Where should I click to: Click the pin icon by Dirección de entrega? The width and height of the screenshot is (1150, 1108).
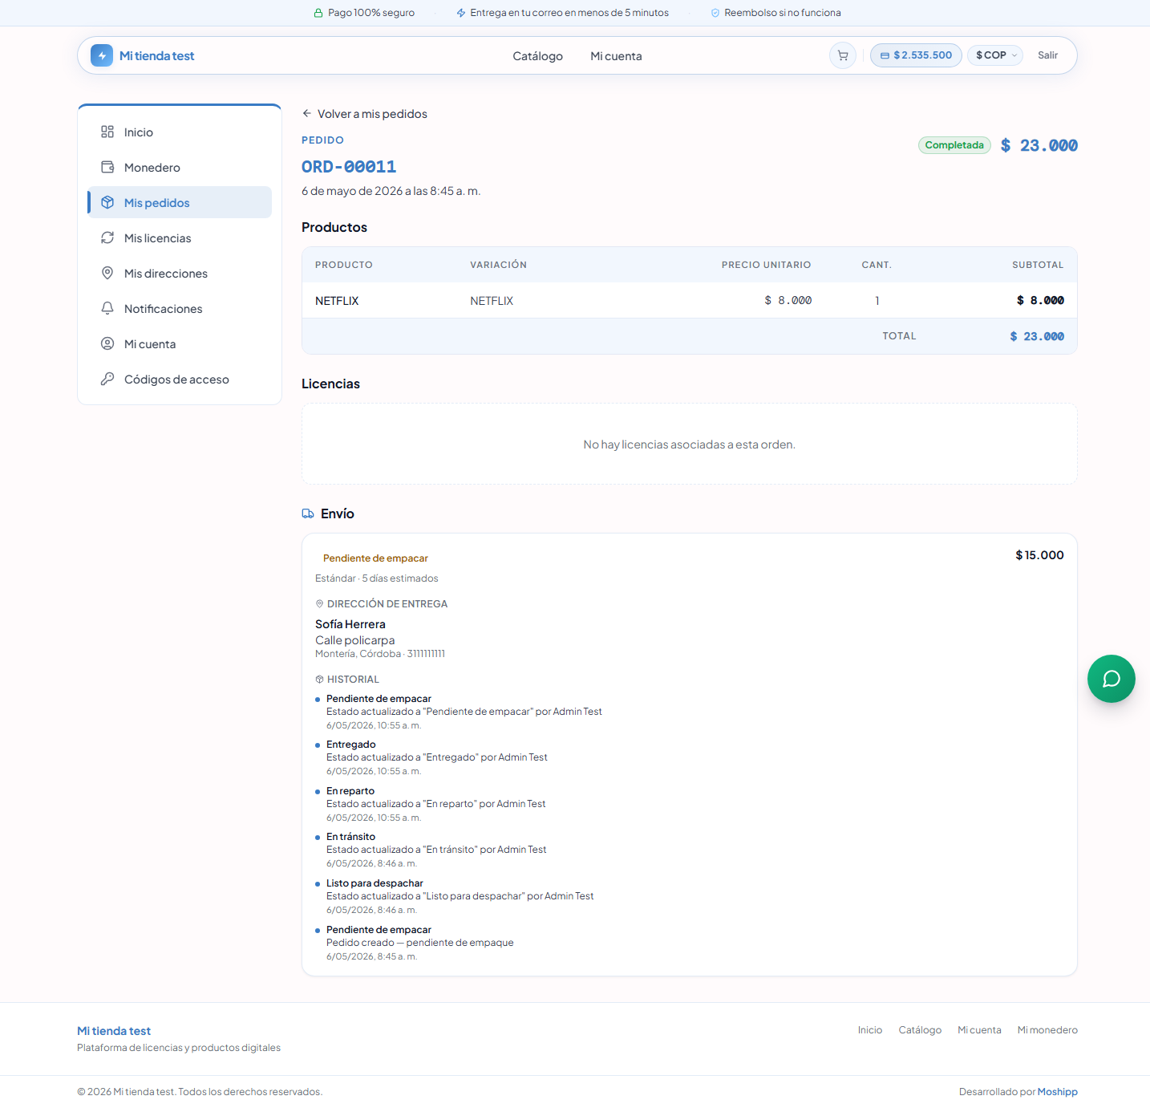pos(319,603)
